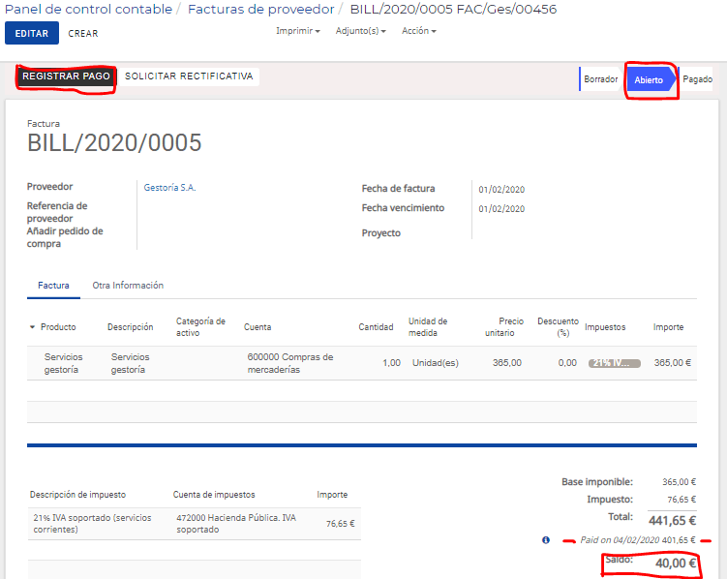Click the 21% IV... tax tag
The width and height of the screenshot is (727, 579).
[615, 363]
